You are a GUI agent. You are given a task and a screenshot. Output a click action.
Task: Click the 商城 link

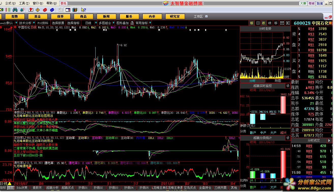311,3
